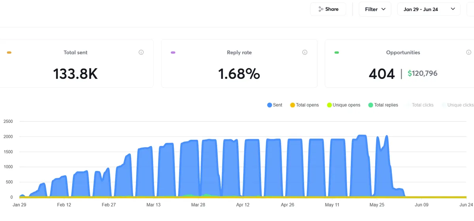Click the May 11 x-axis label
The width and height of the screenshot is (474, 221).
point(332,205)
